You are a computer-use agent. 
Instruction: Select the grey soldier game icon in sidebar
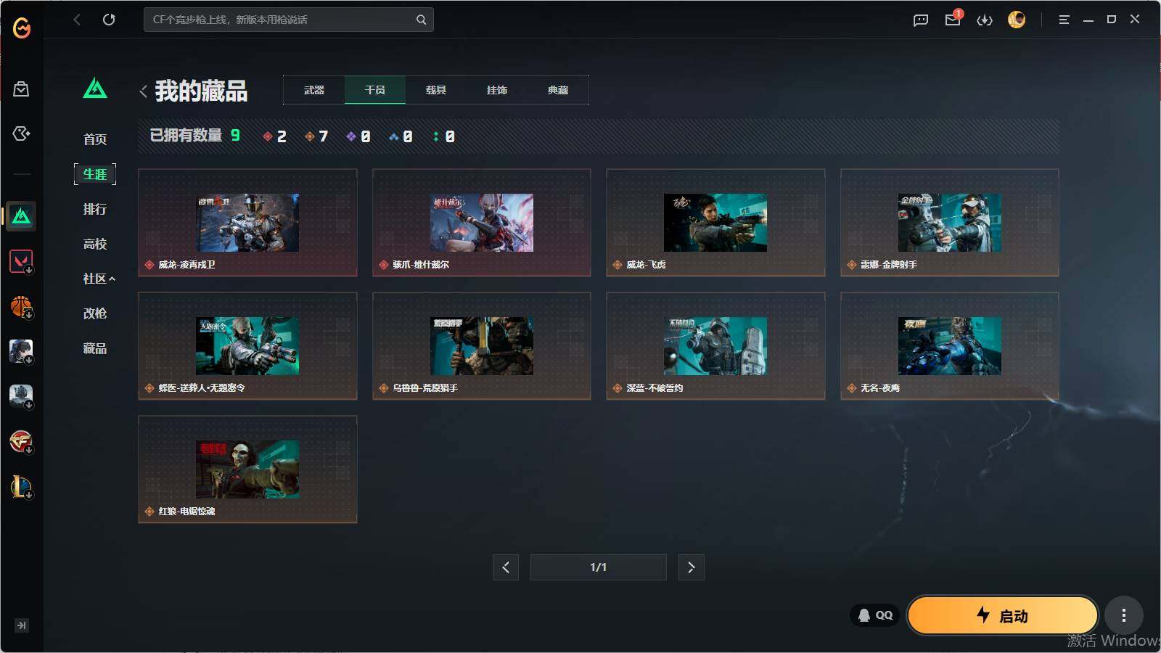point(22,396)
